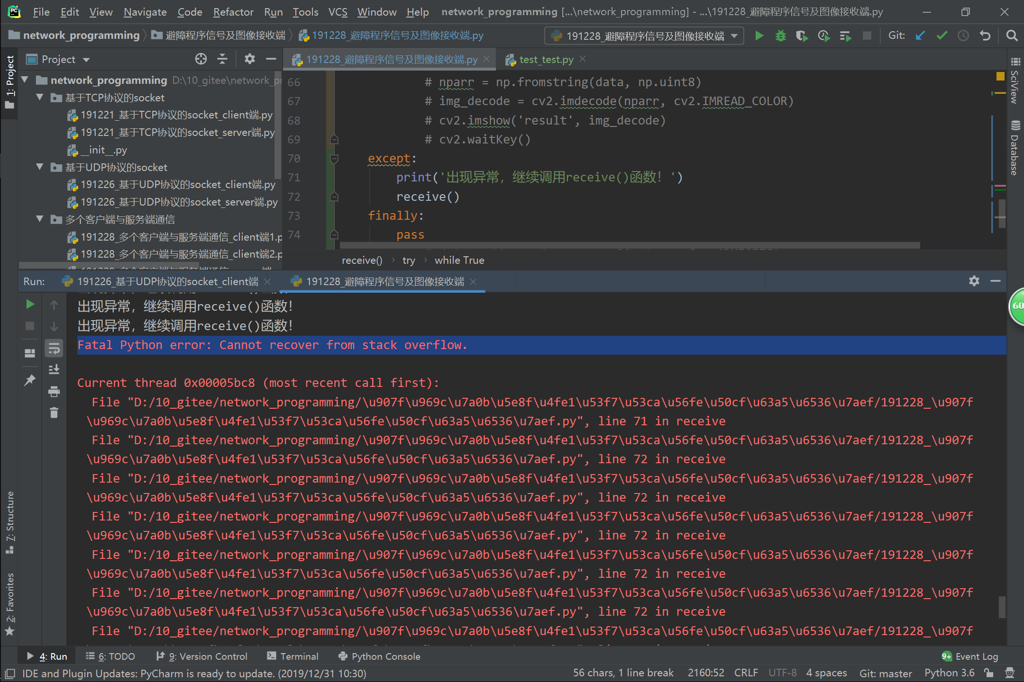
Task: Click Git commit checkmark icon
Action: [x=942, y=36]
